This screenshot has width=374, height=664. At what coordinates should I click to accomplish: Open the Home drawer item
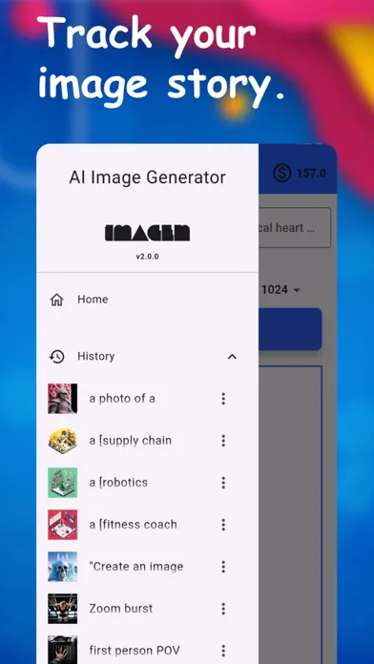[147, 300]
